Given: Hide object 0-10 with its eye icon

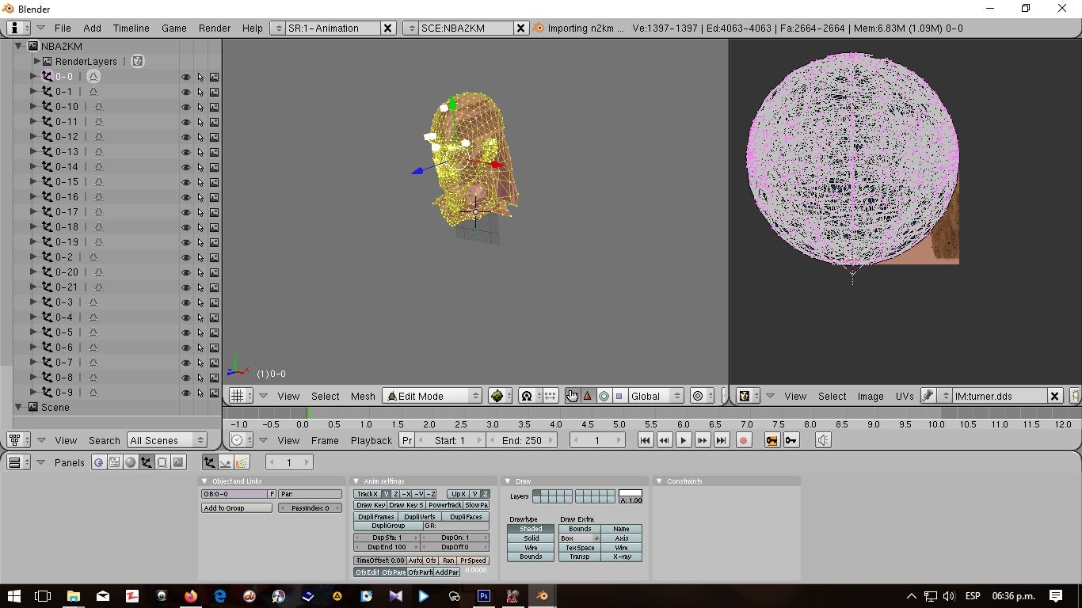Looking at the screenshot, I should pyautogui.click(x=186, y=107).
